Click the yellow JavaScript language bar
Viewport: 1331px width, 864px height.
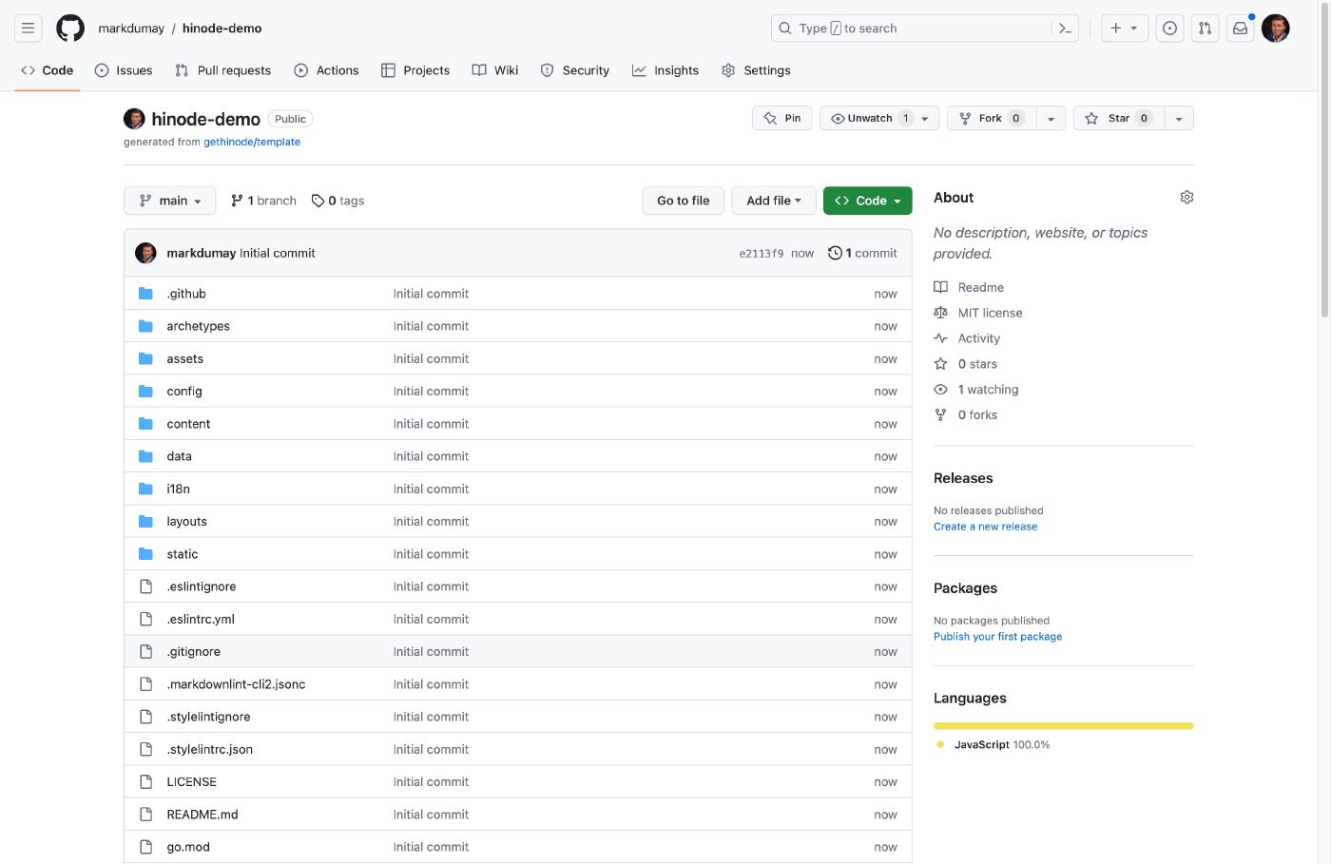[x=1063, y=725]
